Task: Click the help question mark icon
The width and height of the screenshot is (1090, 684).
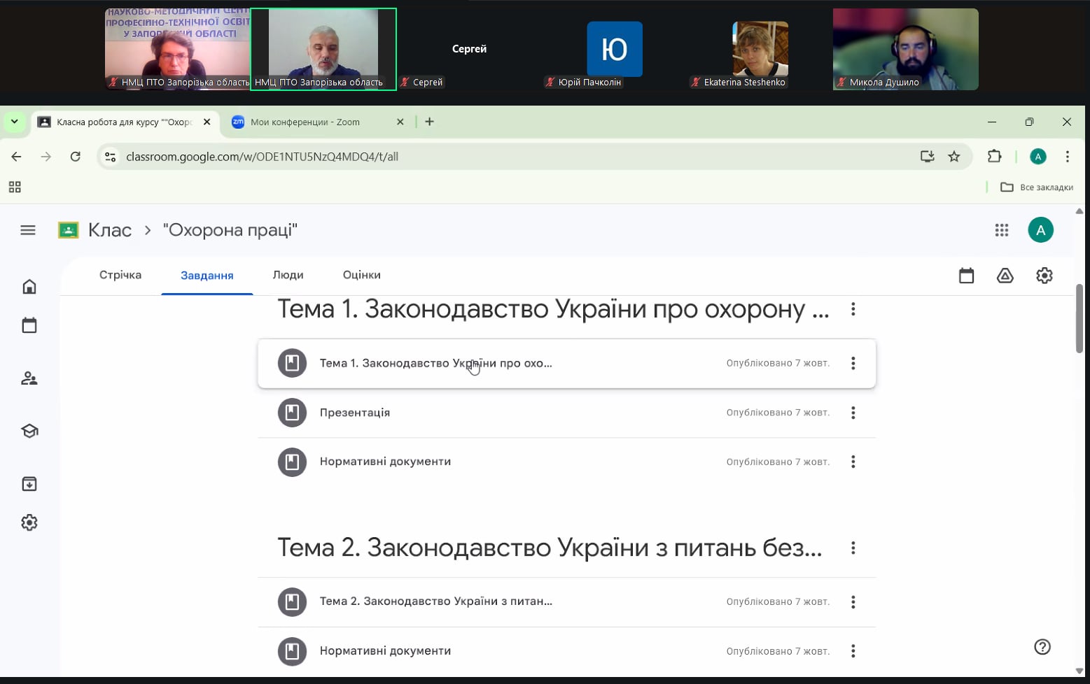Action: coord(1042,647)
